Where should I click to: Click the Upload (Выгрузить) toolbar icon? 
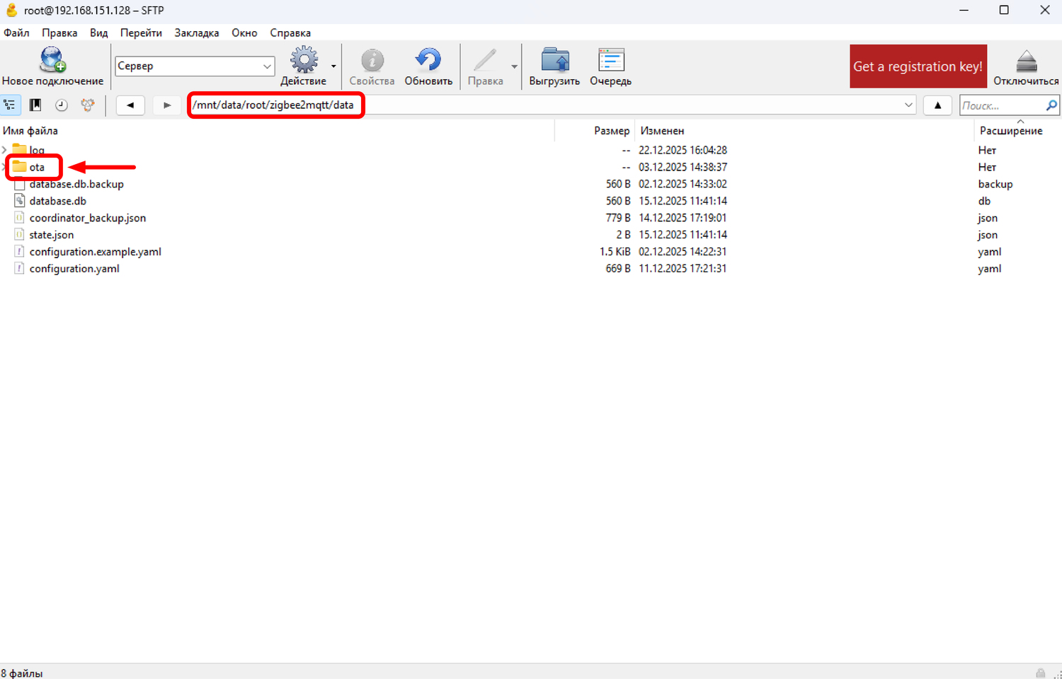click(554, 62)
